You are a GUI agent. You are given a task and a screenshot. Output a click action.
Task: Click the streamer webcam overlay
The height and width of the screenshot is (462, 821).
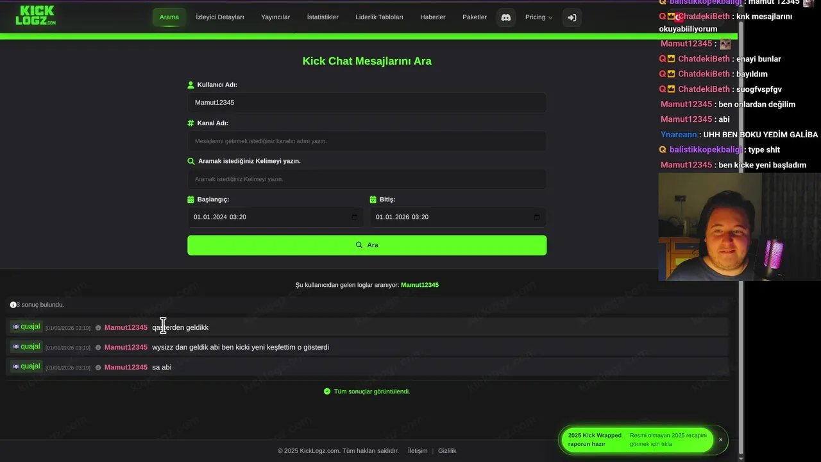[740, 227]
